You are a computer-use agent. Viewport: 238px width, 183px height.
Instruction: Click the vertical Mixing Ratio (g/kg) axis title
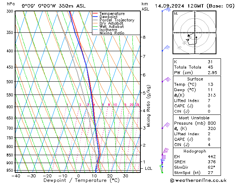click(148, 106)
